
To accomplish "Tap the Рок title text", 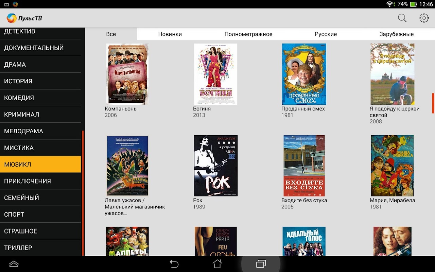I will [x=198, y=200].
